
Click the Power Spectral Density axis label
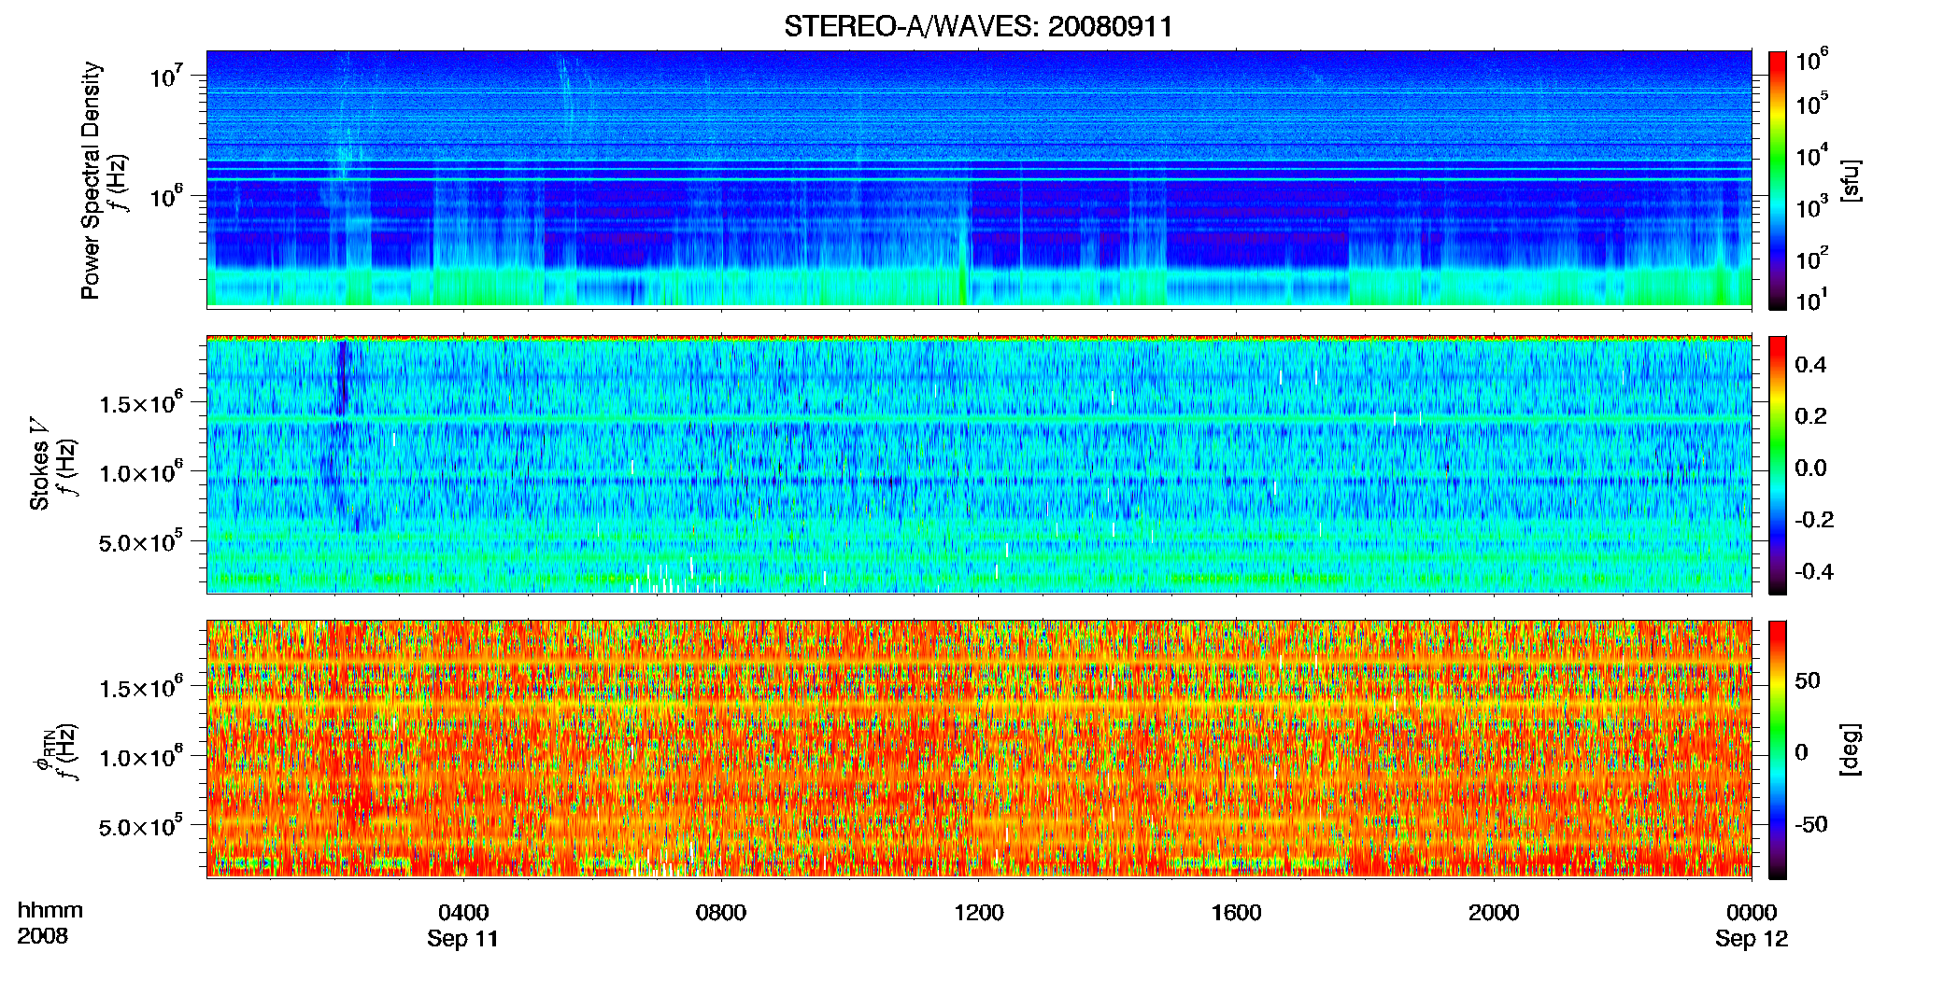tap(91, 180)
